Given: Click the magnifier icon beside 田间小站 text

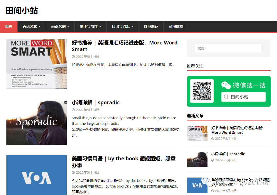Looking at the screenshot, I should [x=226, y=97].
